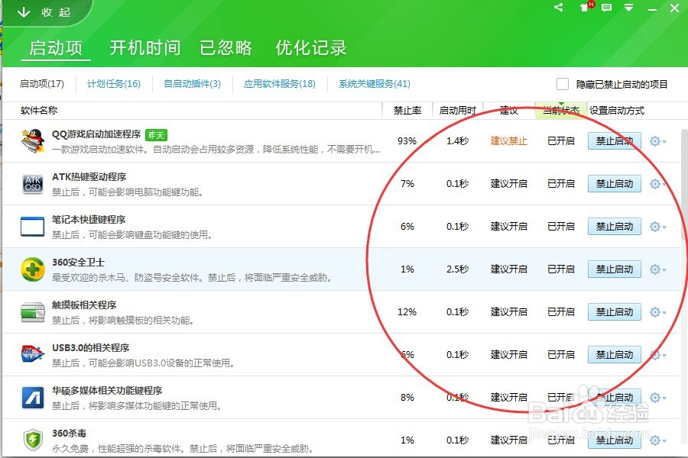Image resolution: width=688 pixels, height=458 pixels.
Task: Select the 触摸板相关程序 row title
Action: pyautogui.click(x=84, y=305)
